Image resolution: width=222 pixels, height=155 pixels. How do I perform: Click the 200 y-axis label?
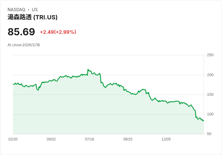210,75
